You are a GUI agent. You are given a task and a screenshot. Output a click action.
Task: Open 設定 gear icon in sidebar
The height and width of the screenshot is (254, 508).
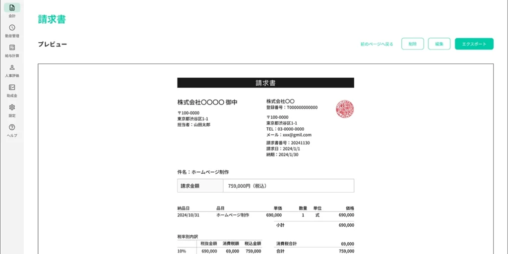pos(12,107)
